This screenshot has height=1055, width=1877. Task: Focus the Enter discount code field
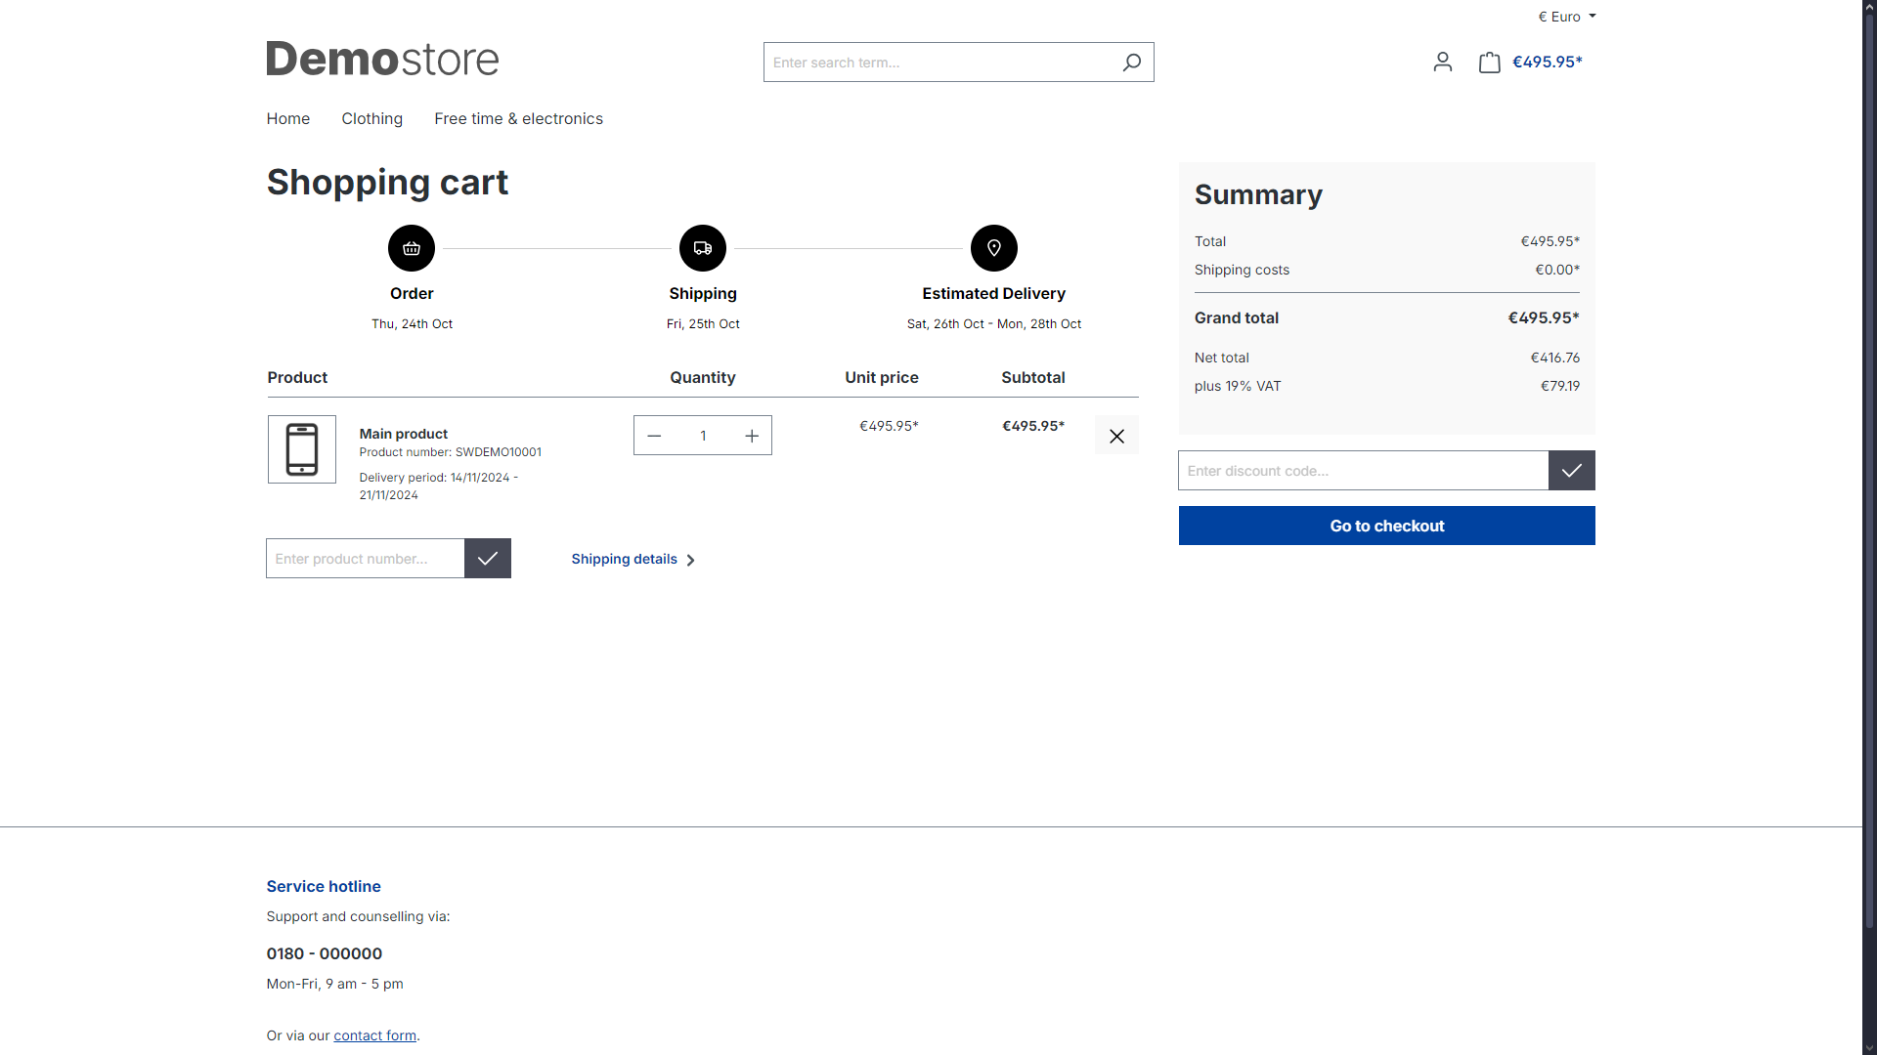[x=1364, y=471]
